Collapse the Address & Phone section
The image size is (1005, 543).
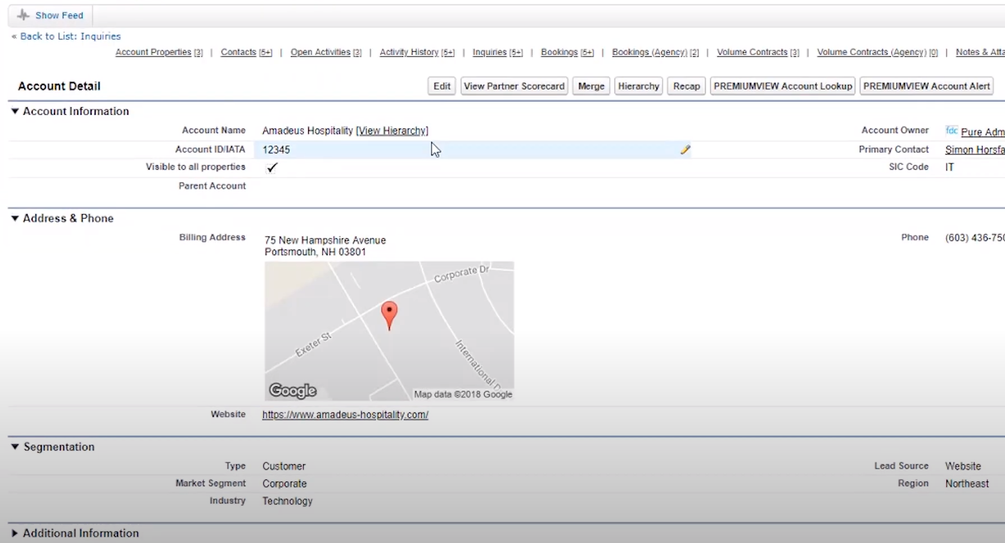(x=15, y=218)
